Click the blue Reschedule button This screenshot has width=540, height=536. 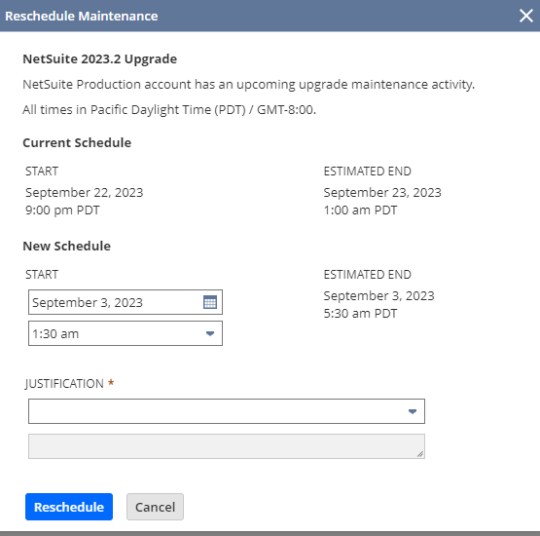pyautogui.click(x=69, y=507)
